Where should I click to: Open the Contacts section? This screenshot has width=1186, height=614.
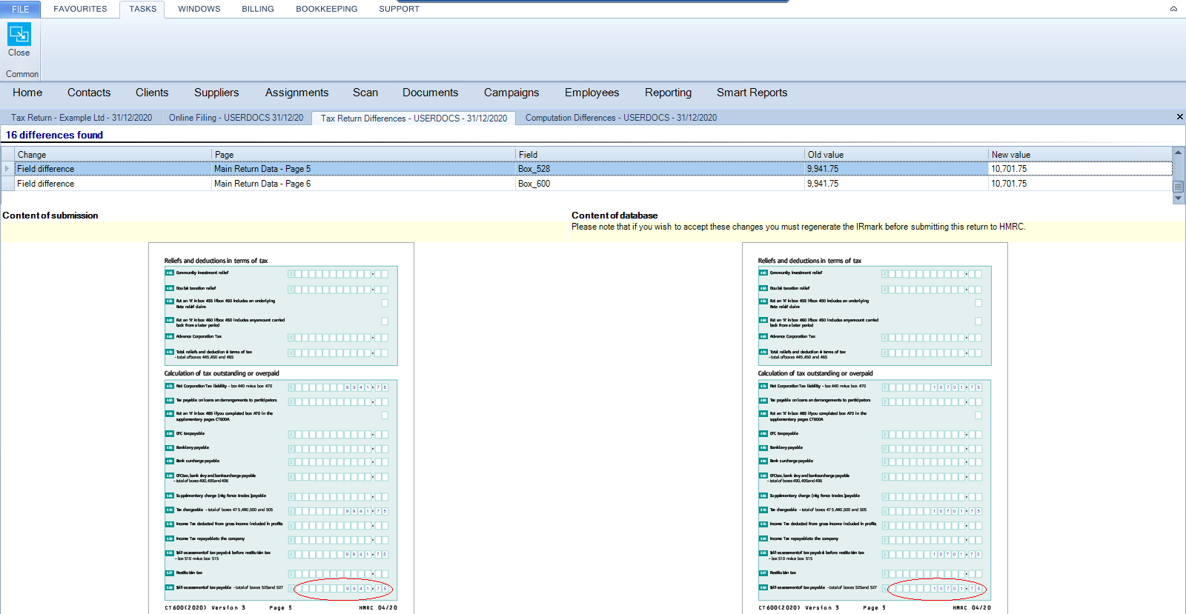pyautogui.click(x=89, y=93)
